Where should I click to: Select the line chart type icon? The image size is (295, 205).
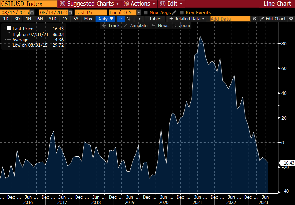click(x=121, y=19)
